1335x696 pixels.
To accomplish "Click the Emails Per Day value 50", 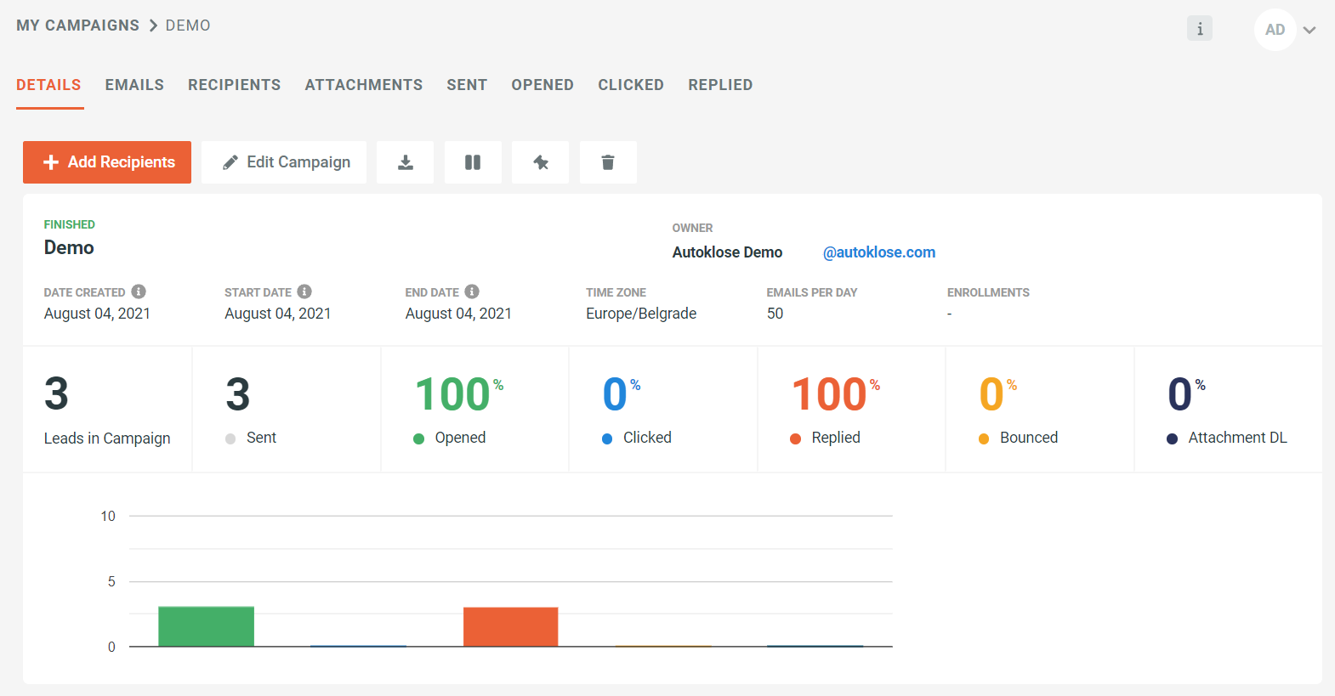I will point(775,314).
